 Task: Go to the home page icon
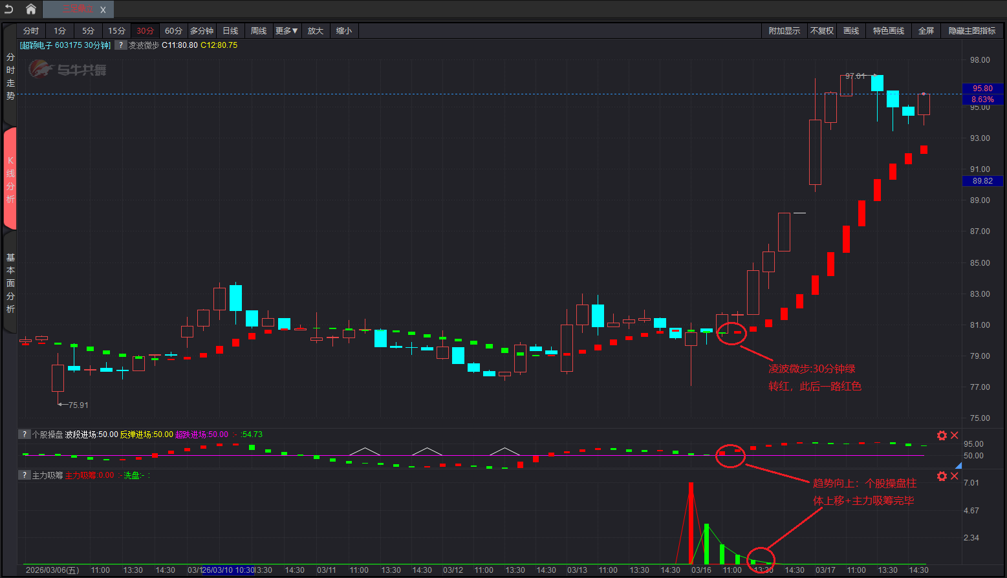pyautogui.click(x=30, y=9)
